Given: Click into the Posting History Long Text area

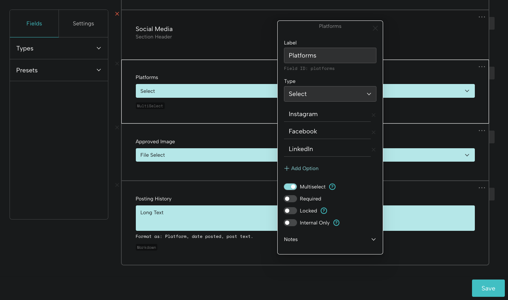Looking at the screenshot, I should (x=305, y=218).
